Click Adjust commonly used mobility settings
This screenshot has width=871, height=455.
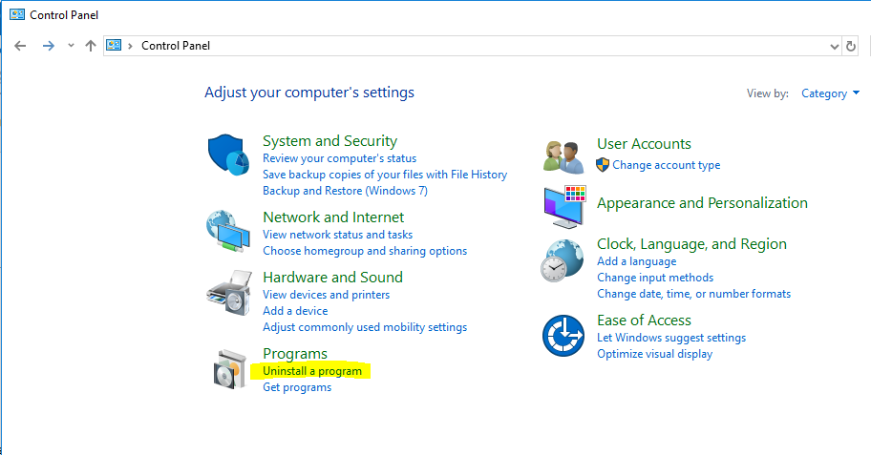[x=365, y=327]
